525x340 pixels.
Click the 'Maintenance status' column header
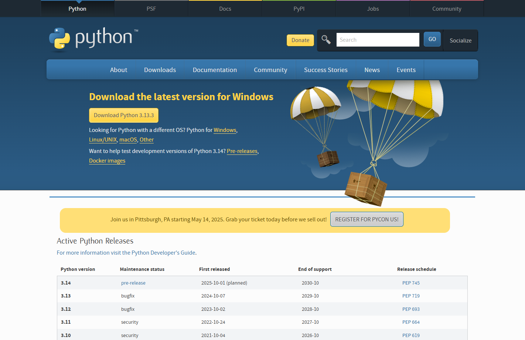click(x=142, y=269)
